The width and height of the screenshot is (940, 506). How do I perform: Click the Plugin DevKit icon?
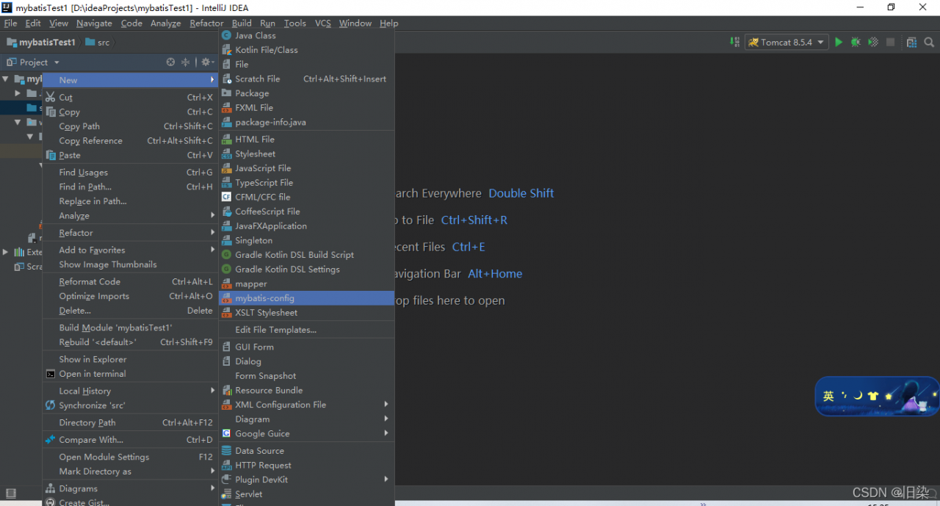(x=227, y=480)
